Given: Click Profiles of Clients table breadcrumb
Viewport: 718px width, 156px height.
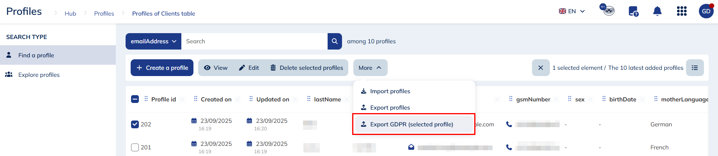Looking at the screenshot, I should click(x=163, y=14).
